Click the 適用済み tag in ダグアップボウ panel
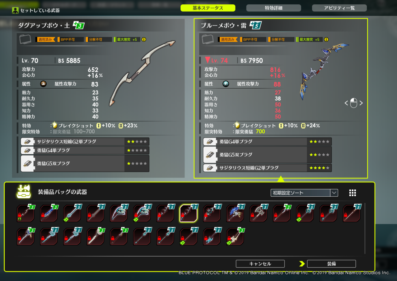The height and width of the screenshot is (281, 397). [46, 39]
